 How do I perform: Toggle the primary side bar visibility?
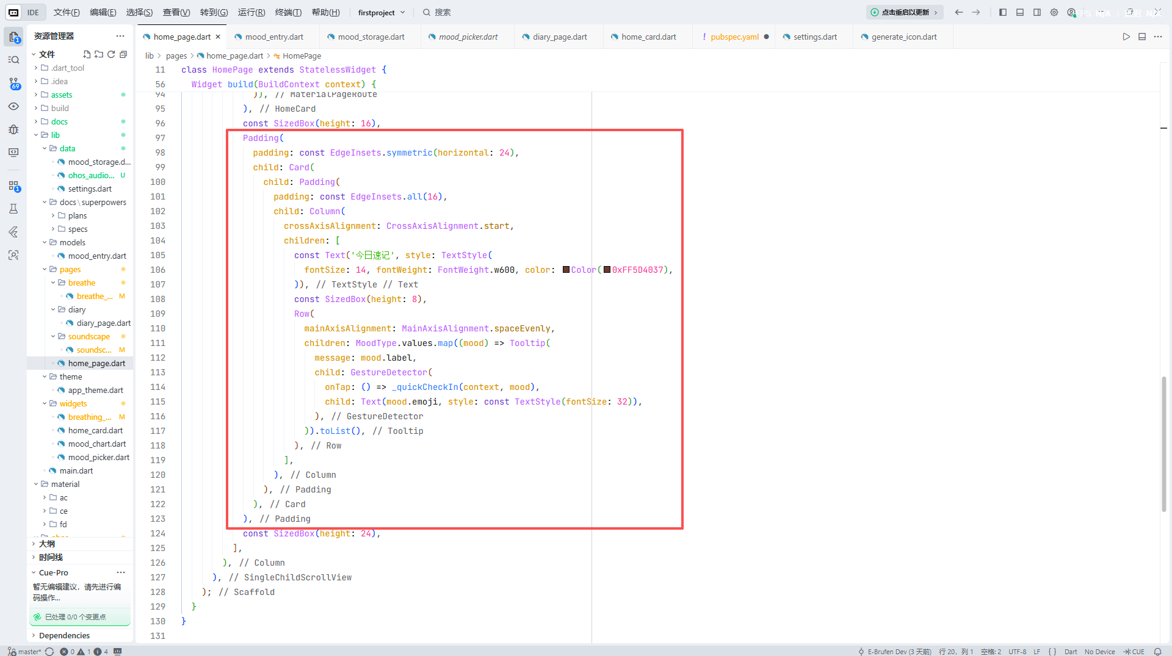(x=1003, y=12)
